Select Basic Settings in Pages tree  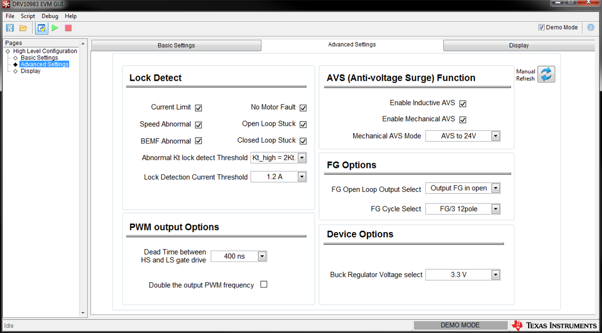pyautogui.click(x=39, y=58)
